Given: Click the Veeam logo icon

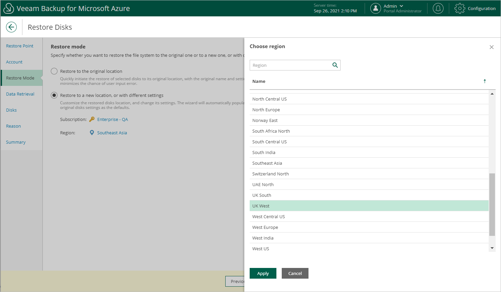Looking at the screenshot, I should pyautogui.click(x=8, y=8).
